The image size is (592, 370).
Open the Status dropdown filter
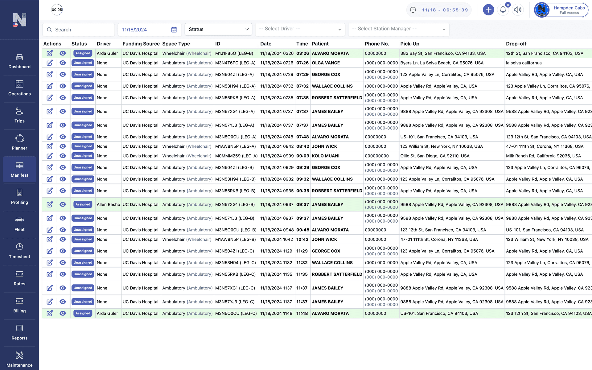[218, 29]
